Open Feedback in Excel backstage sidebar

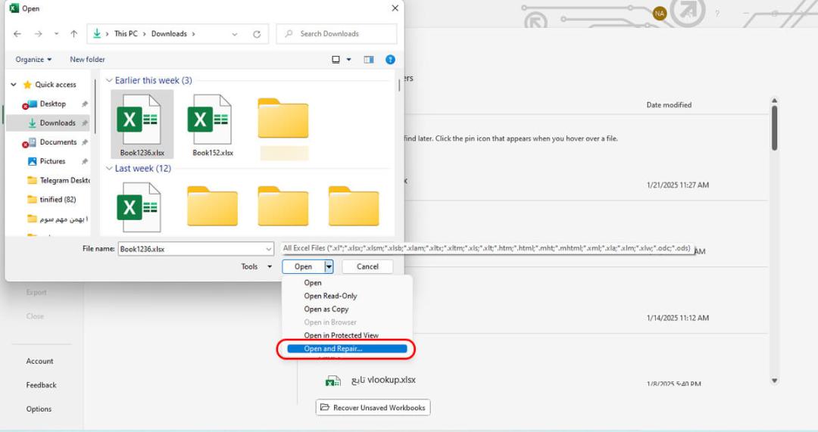coord(41,385)
